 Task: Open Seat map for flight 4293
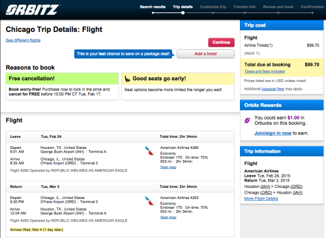pos(168,217)
